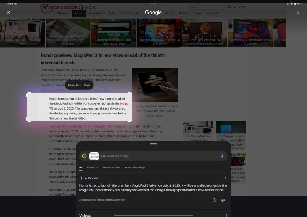
Task: Switch to the Products tab
Action: [92, 167]
